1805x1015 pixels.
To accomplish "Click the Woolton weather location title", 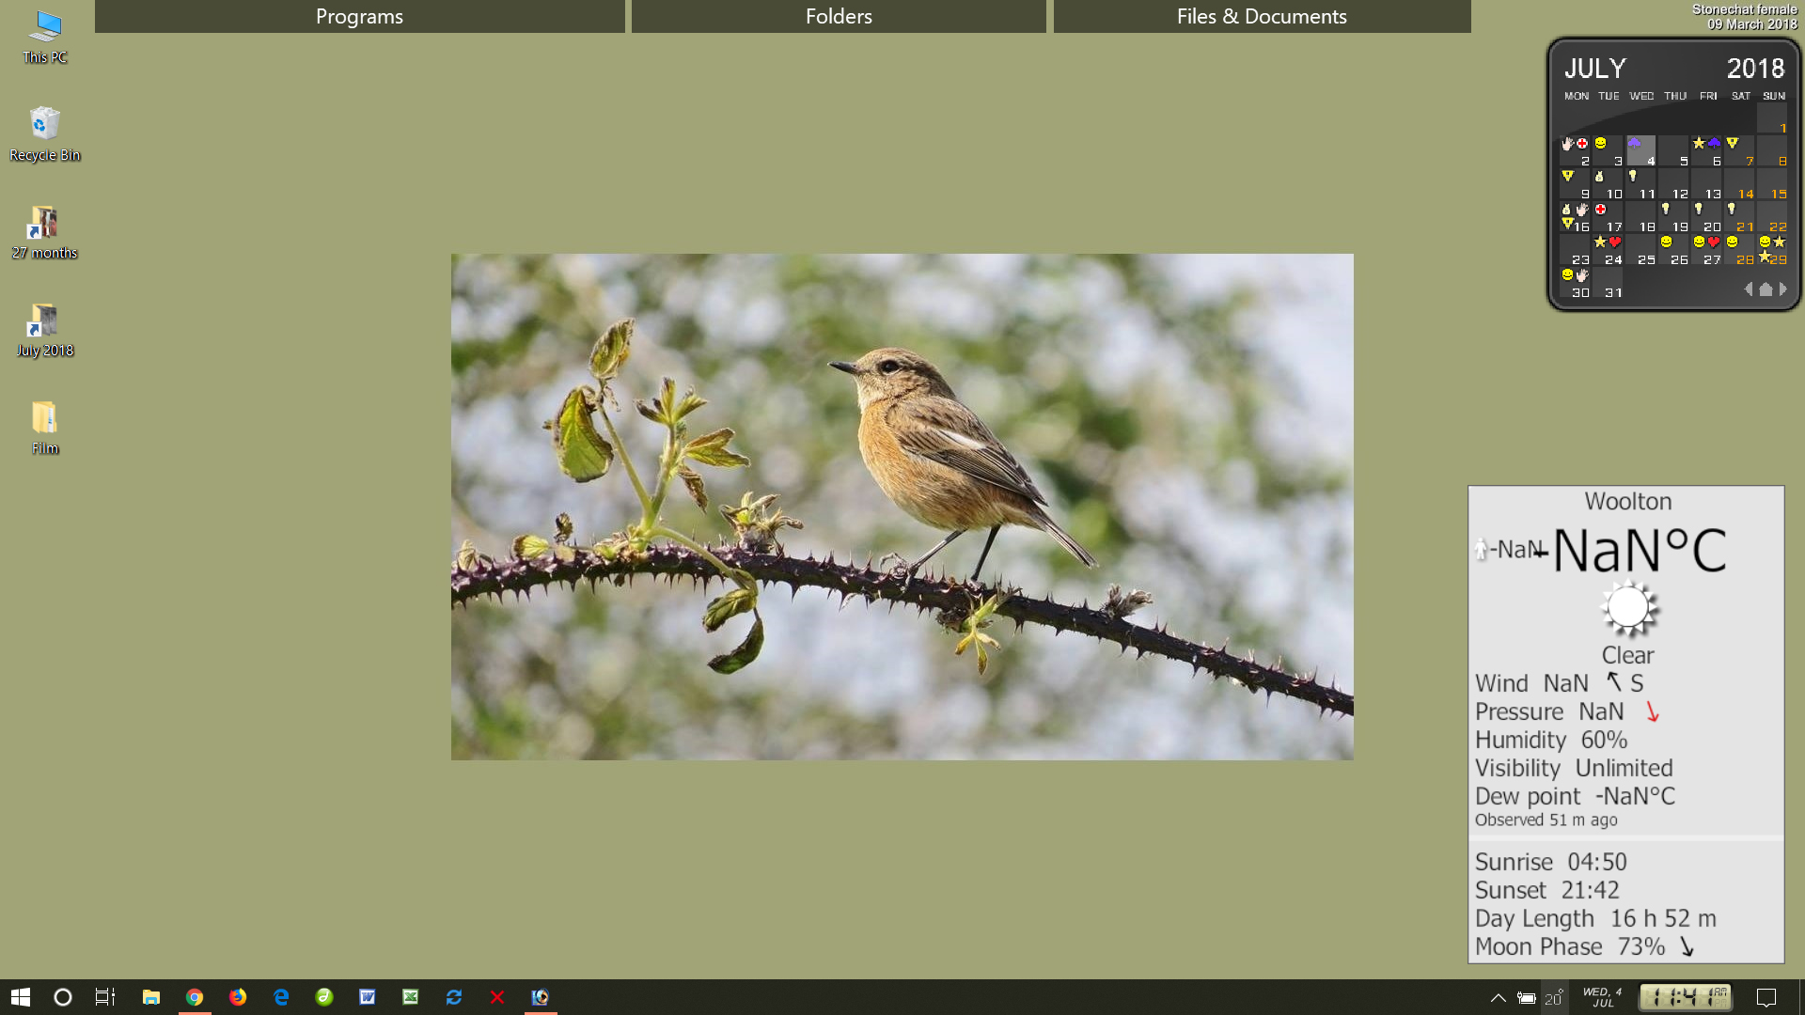I will (1627, 501).
